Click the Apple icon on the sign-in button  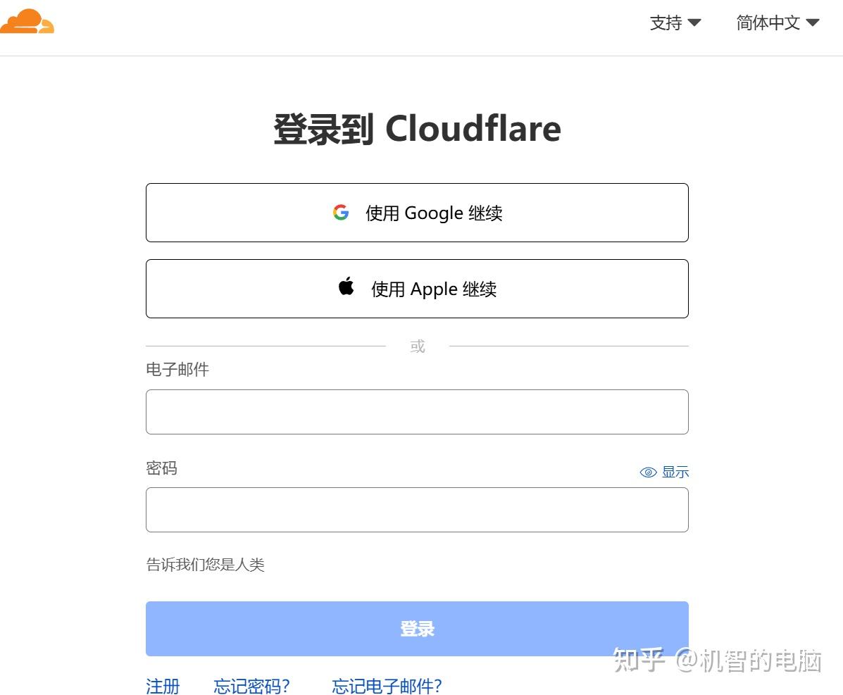pyautogui.click(x=346, y=287)
